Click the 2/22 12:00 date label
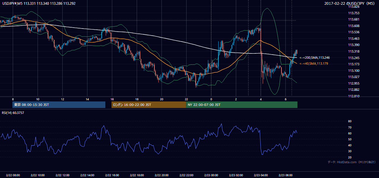Image resolution: width=379 pixels, height=178 pixels. pyautogui.click(x=62, y=175)
